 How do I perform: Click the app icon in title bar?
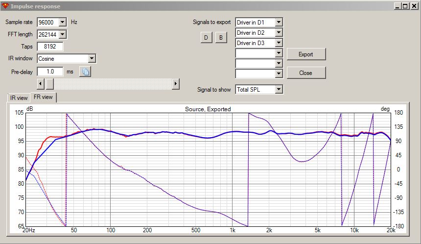(x=5, y=6)
